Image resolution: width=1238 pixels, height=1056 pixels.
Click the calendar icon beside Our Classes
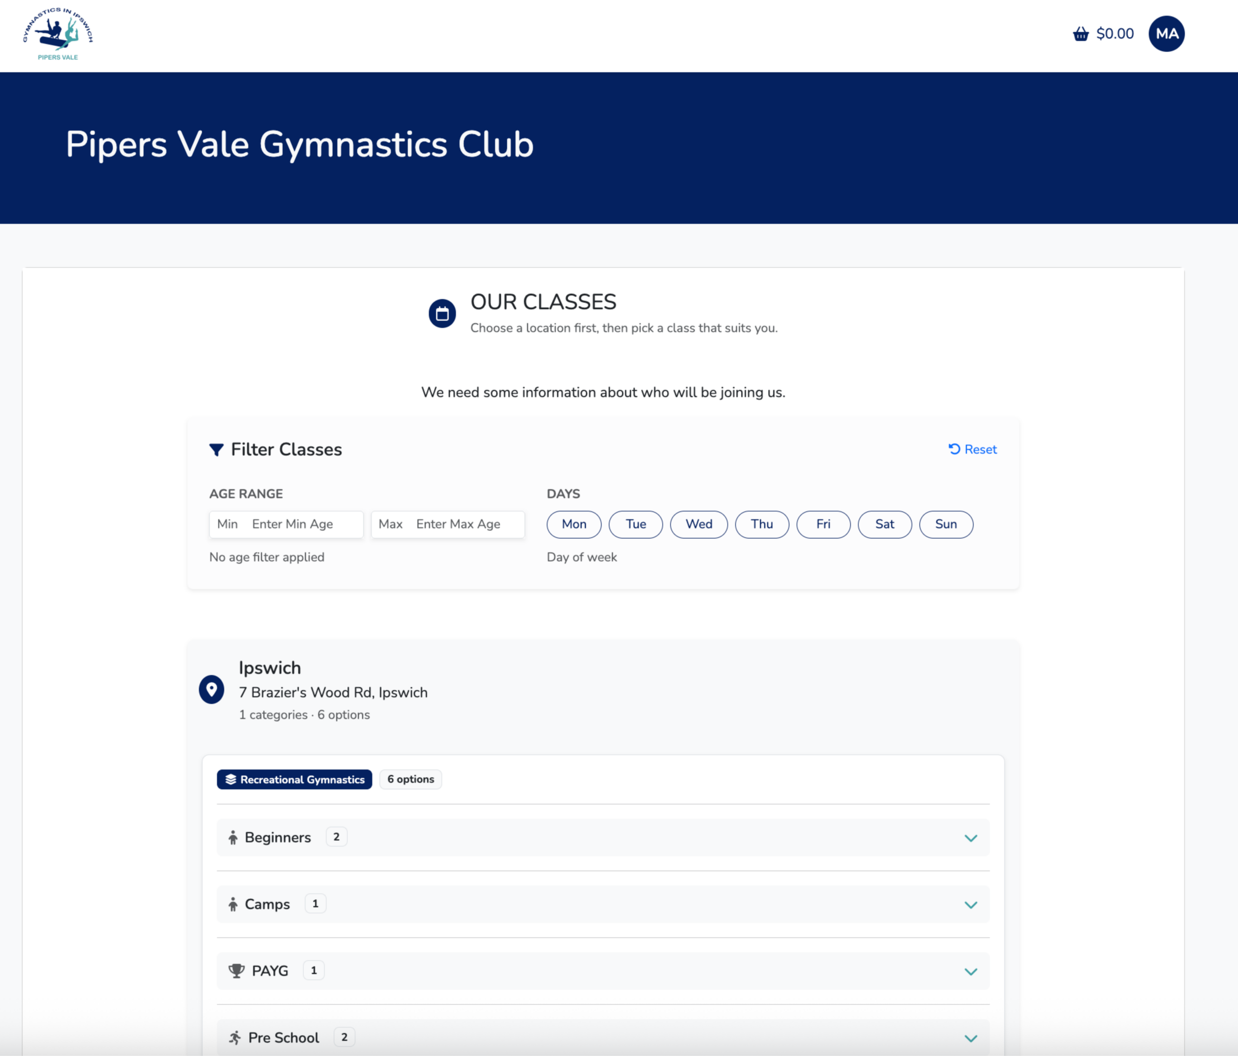442,314
